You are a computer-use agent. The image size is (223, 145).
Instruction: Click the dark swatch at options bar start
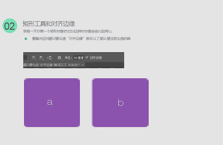coord(25,58)
